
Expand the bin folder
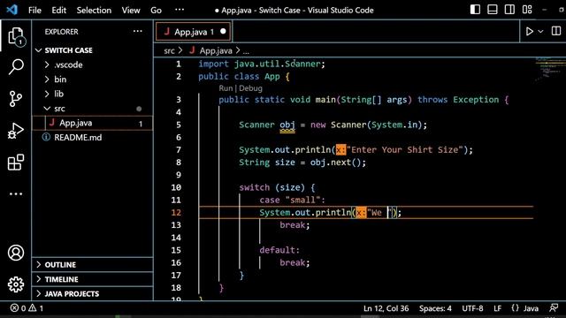(60, 79)
